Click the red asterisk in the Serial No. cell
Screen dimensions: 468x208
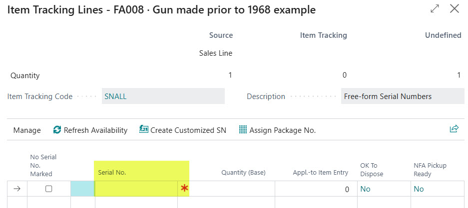(x=184, y=189)
